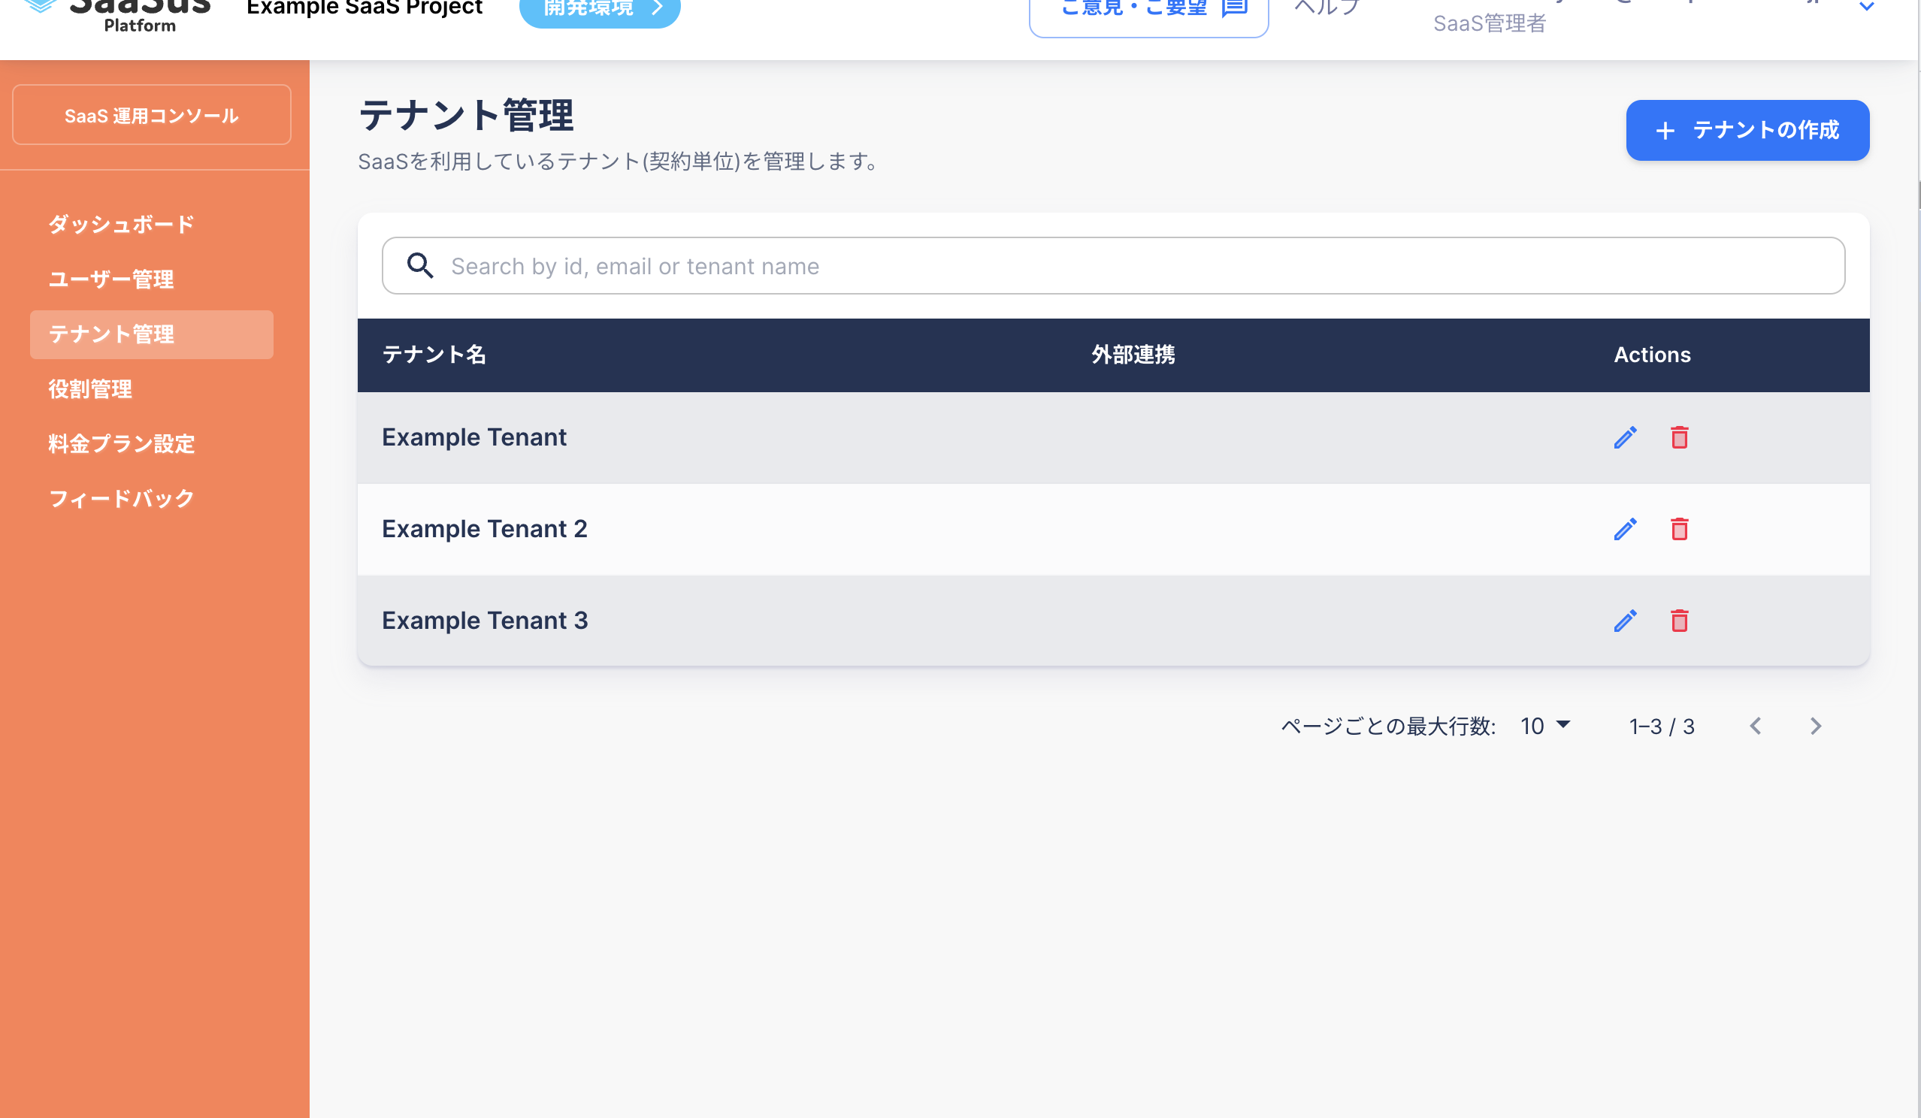The image size is (1921, 1118).
Task: Click trash icon for Example Tenant 2
Action: click(x=1678, y=529)
